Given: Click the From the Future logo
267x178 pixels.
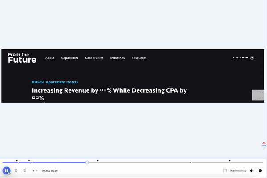Looking at the screenshot, I should tap(22, 58).
